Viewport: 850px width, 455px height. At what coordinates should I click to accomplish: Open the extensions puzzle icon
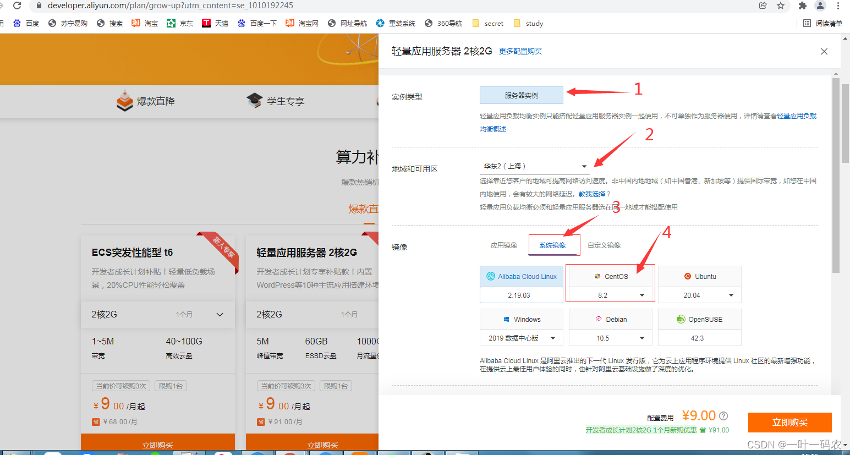803,6
